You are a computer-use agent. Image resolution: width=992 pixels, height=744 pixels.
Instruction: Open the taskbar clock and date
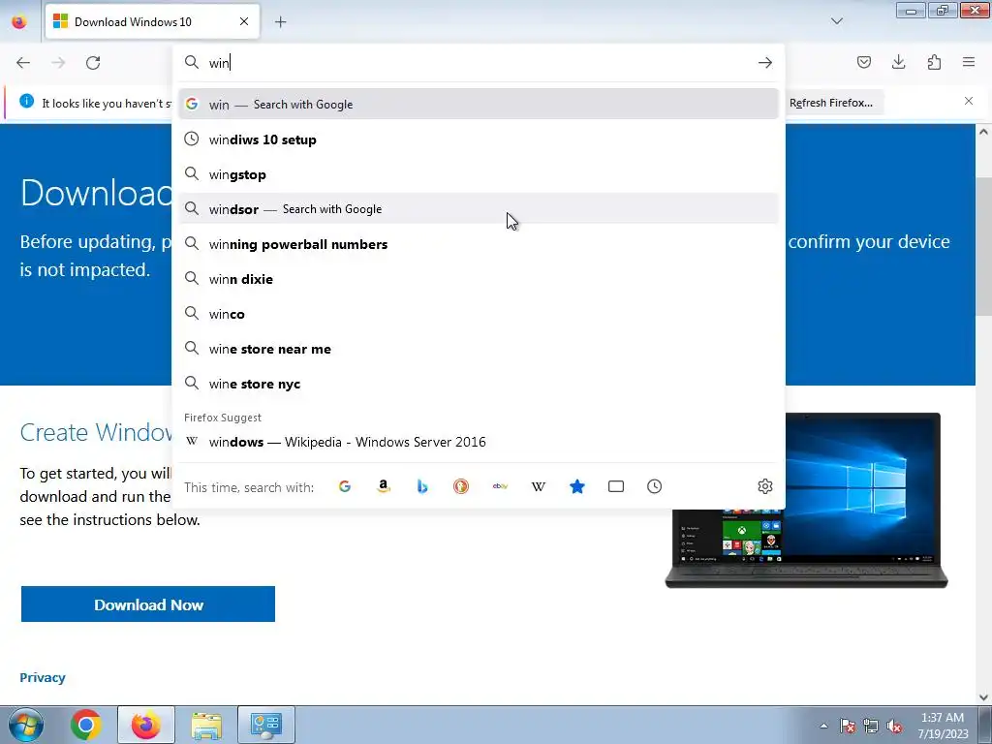click(x=943, y=726)
